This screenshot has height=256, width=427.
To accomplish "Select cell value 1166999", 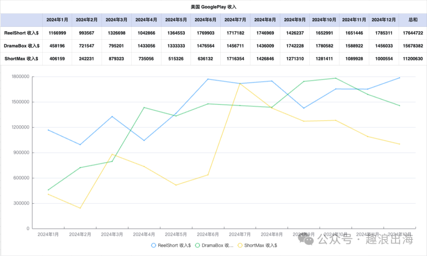I will pos(57,33).
